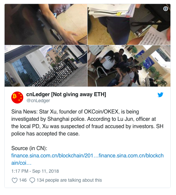Click the "[Not giving away ETH]" name suffix
The height and width of the screenshot is (195, 176).
pyautogui.click(x=79, y=95)
